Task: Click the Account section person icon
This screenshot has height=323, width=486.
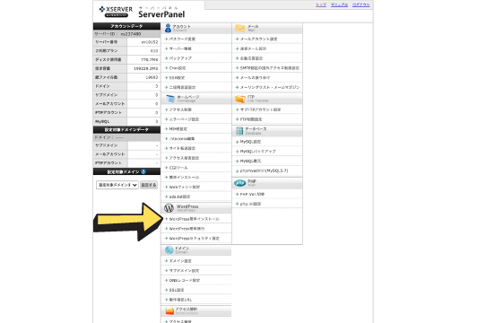Action: click(168, 28)
